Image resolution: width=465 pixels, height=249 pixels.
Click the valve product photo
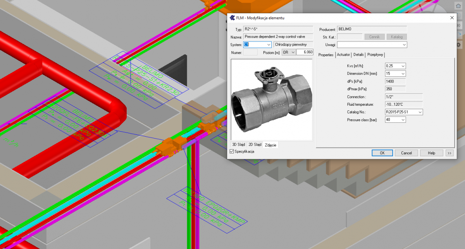click(x=271, y=100)
